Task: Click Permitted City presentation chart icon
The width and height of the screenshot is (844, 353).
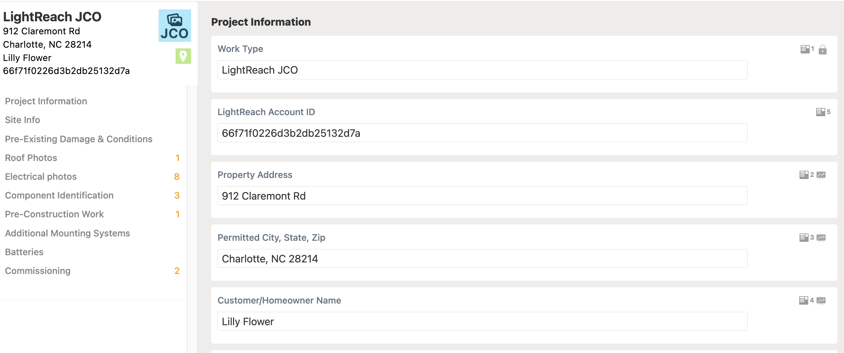Action: tap(821, 238)
